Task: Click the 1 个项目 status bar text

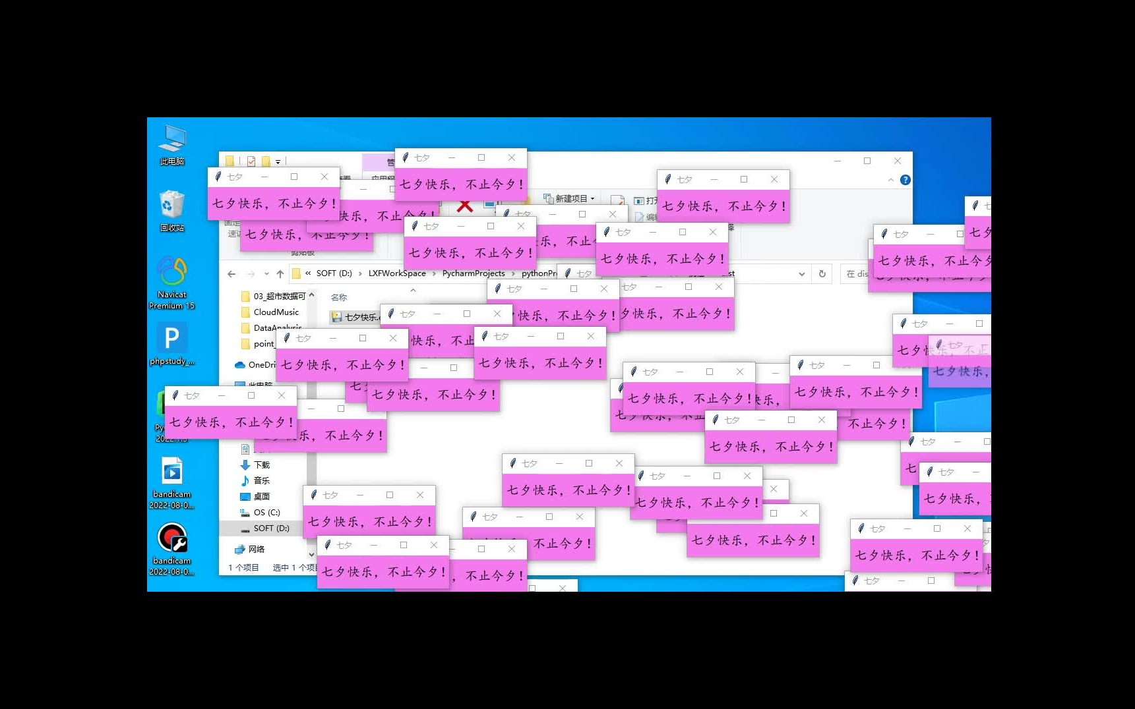Action: pos(243,568)
